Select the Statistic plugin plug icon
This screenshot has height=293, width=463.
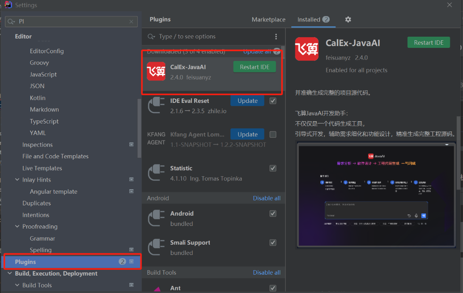tap(156, 173)
